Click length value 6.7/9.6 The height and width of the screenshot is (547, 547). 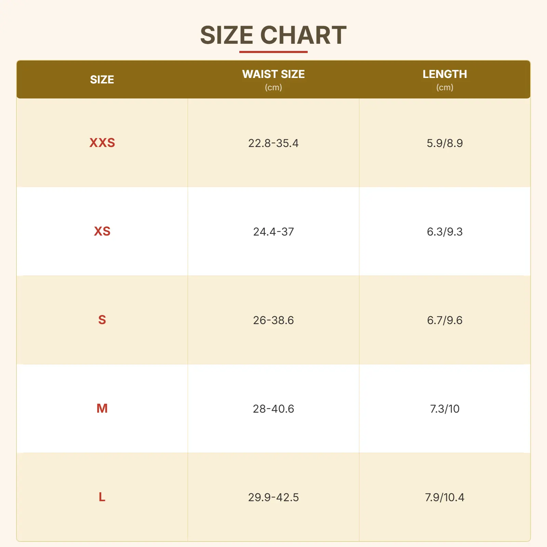444,320
